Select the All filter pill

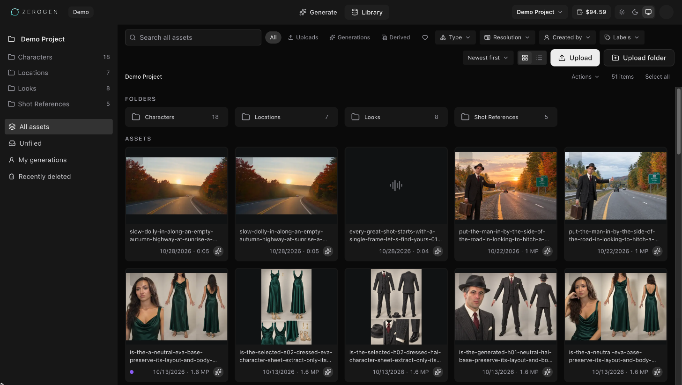(x=273, y=37)
